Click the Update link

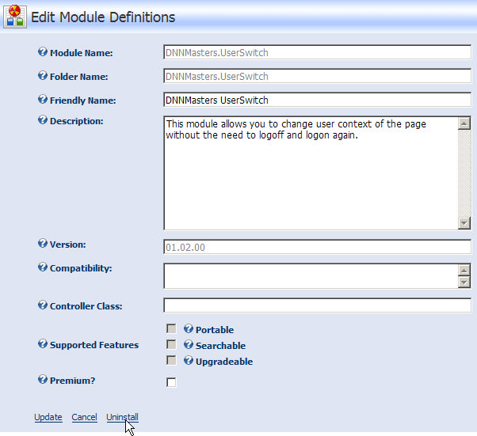48,417
